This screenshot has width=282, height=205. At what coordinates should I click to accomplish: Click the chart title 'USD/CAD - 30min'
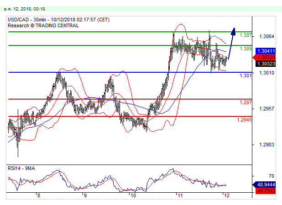[27, 20]
